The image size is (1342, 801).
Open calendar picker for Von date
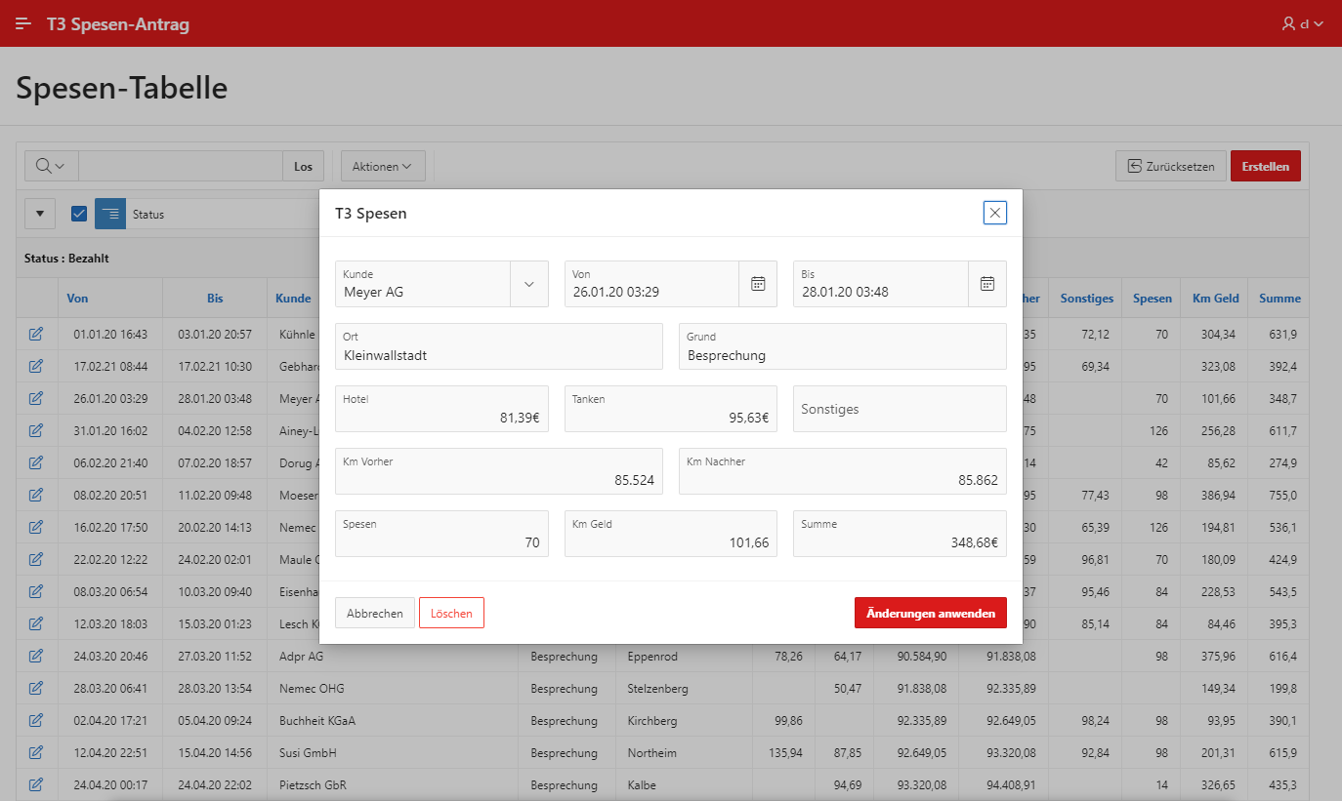point(757,284)
